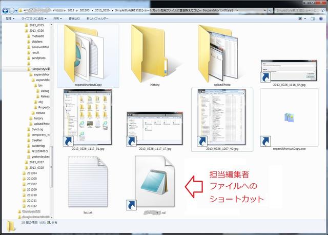Click the 201303 breadcrumb segment
This screenshot has height=235, width=328.
click(85, 10)
